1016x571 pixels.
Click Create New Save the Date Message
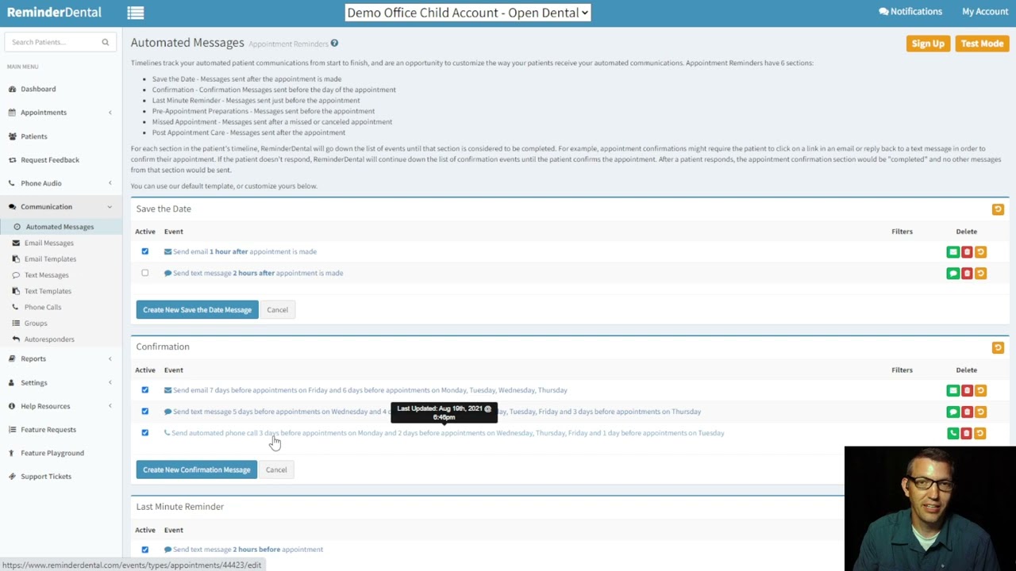point(197,310)
